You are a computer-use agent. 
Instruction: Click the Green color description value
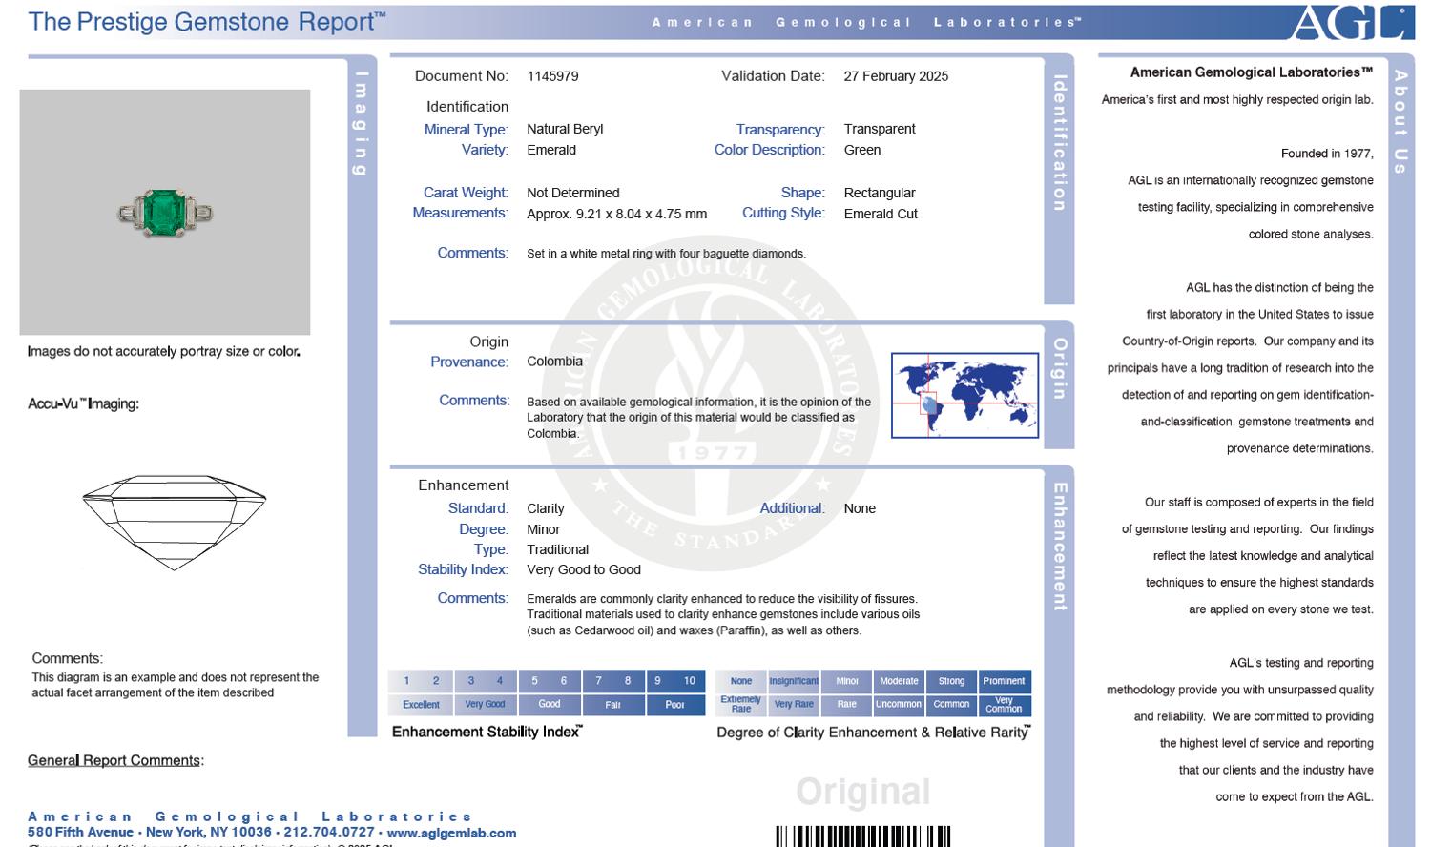tap(862, 150)
